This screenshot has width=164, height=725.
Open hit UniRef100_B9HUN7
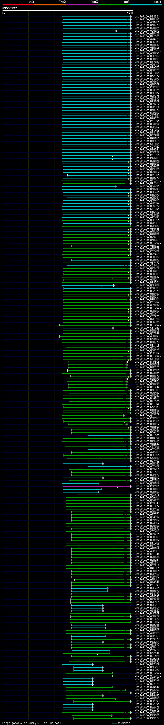click(x=147, y=20)
